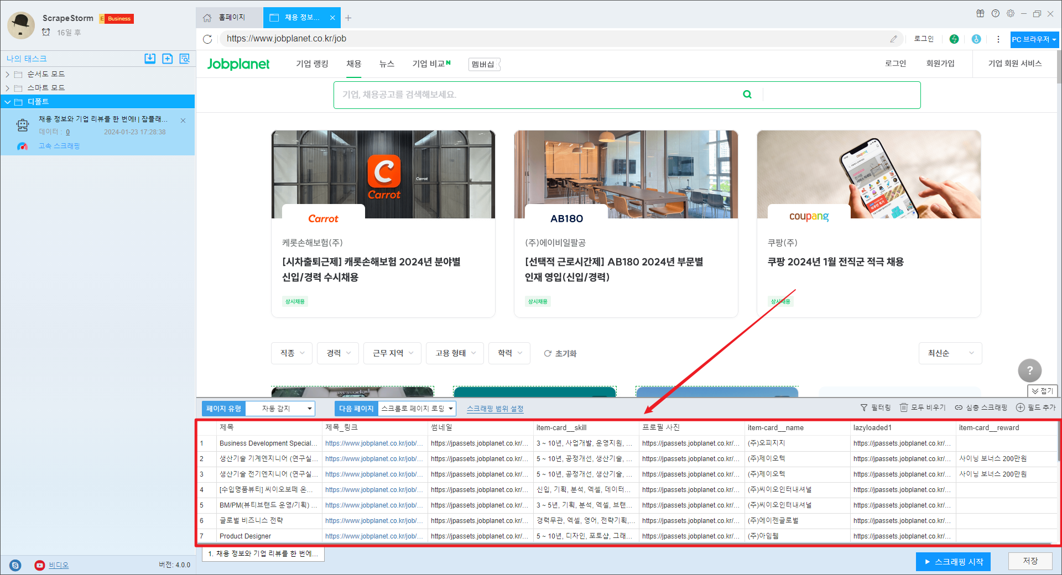Collapse the 디폴트 folder
Image resolution: width=1062 pixels, height=575 pixels.
(x=8, y=102)
